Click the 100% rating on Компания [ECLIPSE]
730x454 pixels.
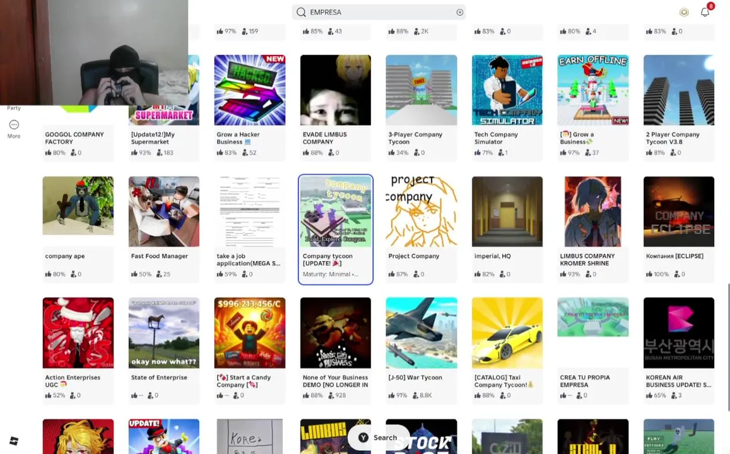(x=657, y=274)
